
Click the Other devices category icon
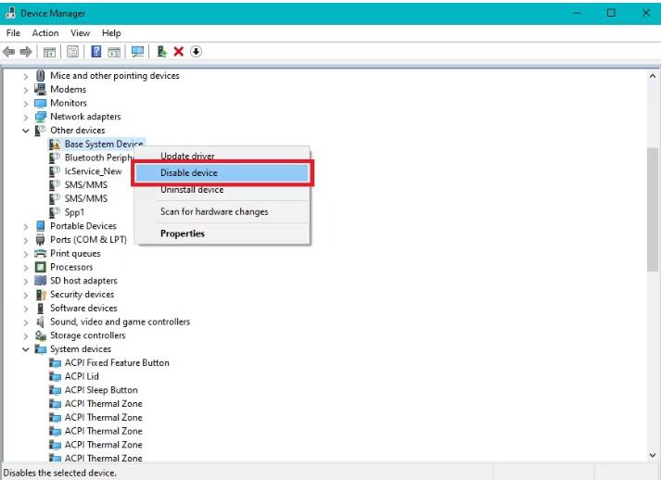click(41, 131)
